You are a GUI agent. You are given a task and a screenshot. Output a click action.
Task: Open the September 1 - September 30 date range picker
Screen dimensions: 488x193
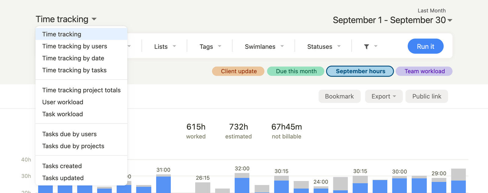[393, 20]
